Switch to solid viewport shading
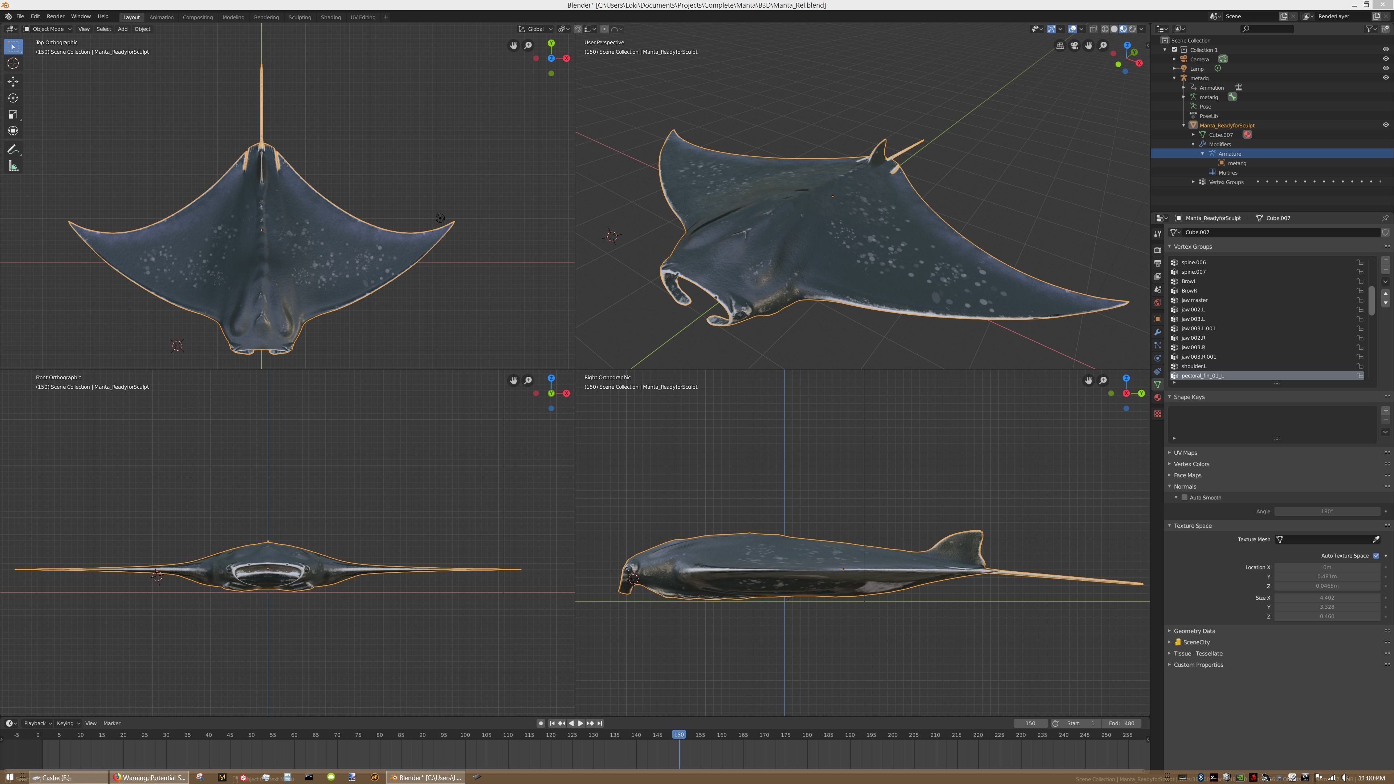1394x784 pixels. pos(1114,29)
